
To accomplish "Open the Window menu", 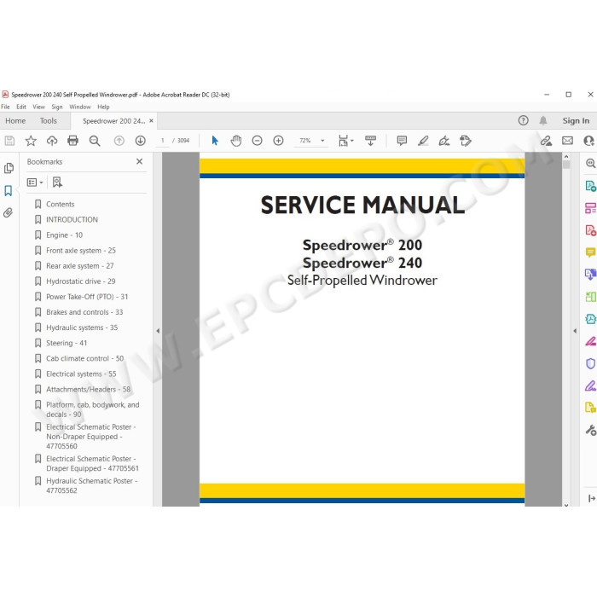I will coord(80,107).
